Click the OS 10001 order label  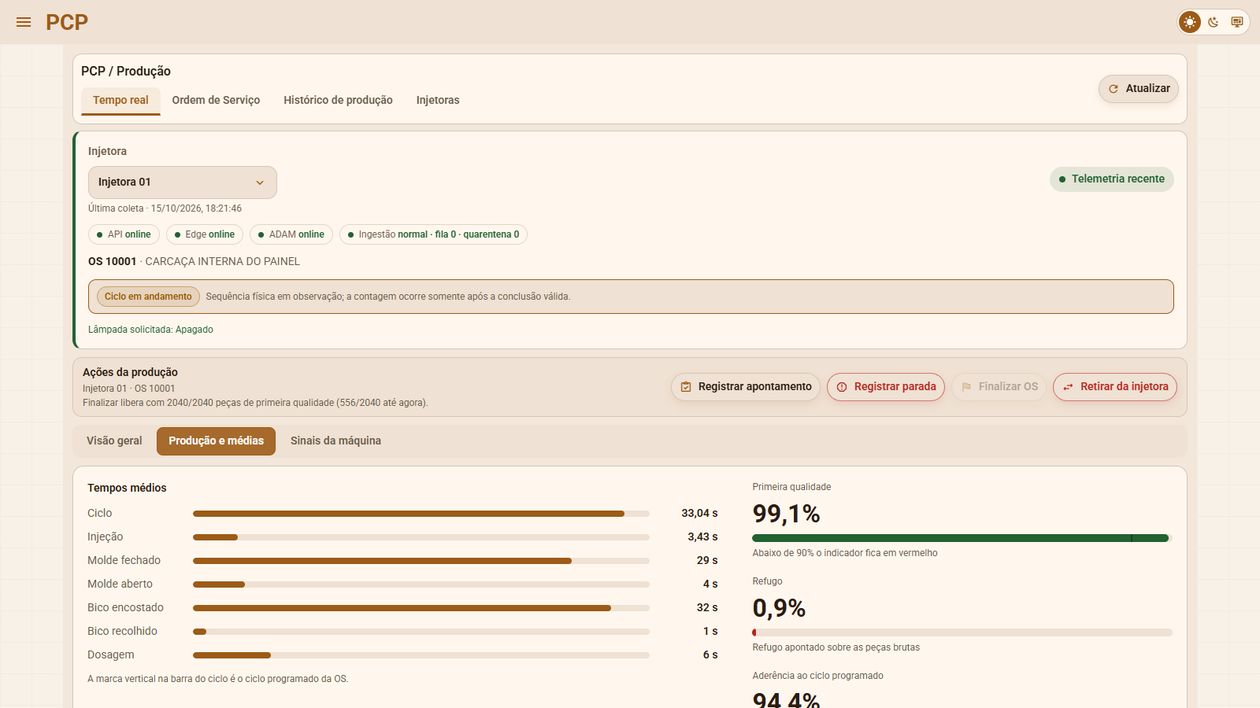click(x=112, y=261)
